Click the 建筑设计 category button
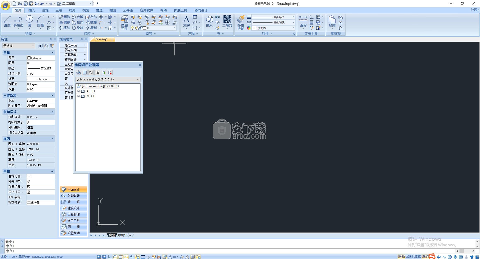Image resolution: width=480 pixels, height=259 pixels. click(x=73, y=208)
